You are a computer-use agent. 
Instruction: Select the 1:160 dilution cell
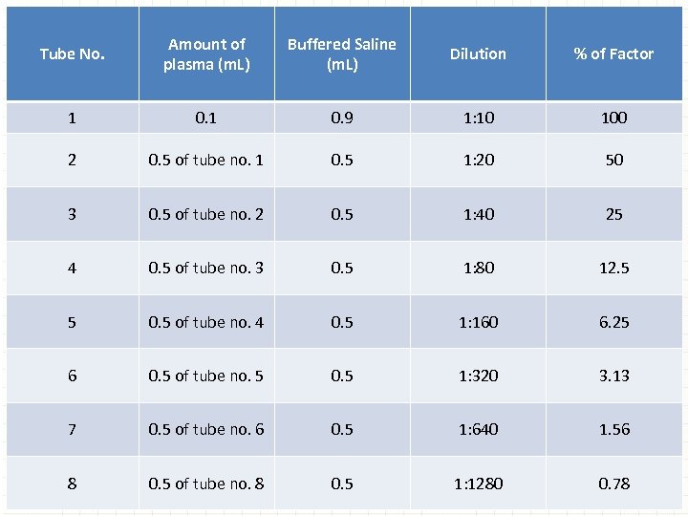pos(478,322)
